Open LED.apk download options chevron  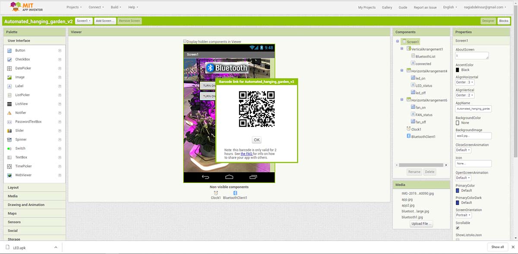(x=56, y=247)
